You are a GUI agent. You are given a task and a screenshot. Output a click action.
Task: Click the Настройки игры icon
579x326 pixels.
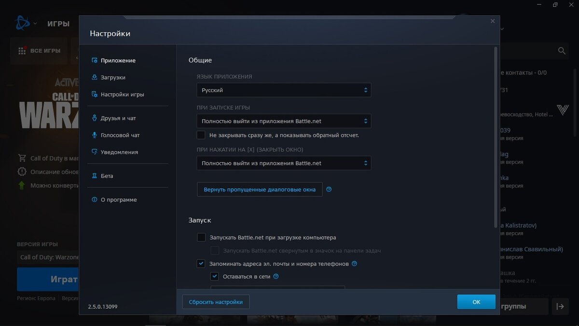[95, 94]
